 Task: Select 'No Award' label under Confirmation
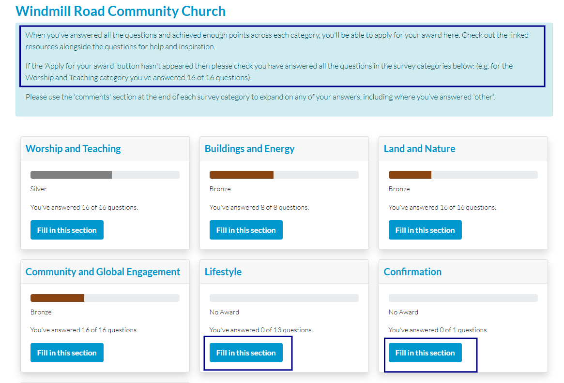pyautogui.click(x=404, y=312)
